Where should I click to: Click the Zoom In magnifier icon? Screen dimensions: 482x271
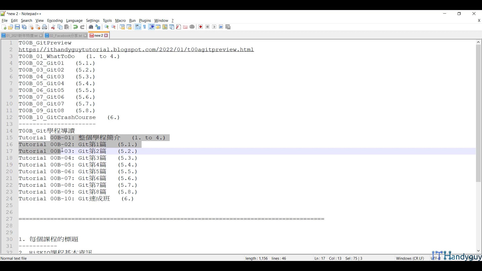click(107, 27)
